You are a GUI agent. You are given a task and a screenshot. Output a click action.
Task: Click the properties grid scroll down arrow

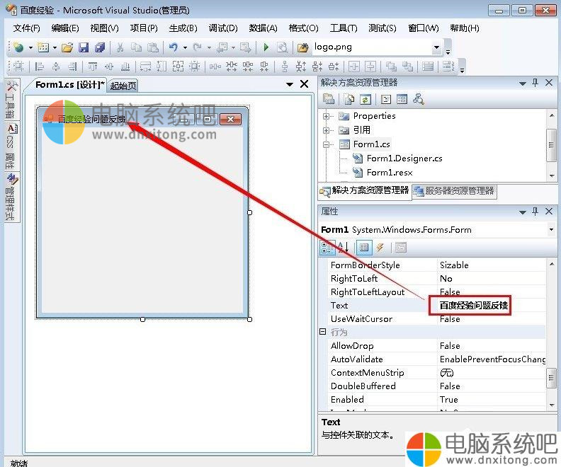point(551,405)
